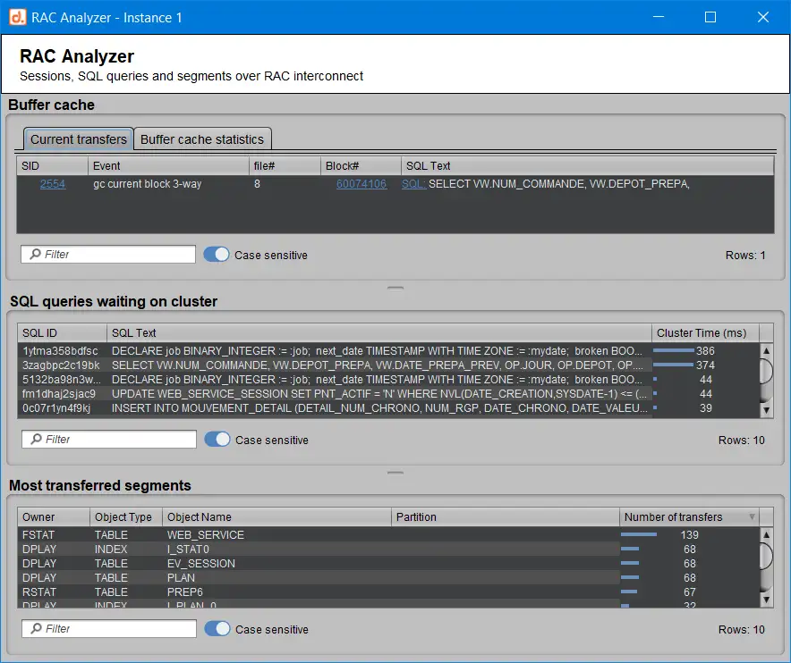
Task: Click cluster time value 386
Action: [705, 350]
